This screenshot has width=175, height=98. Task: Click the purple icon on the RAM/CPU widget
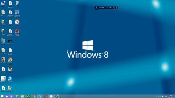coord(97,8)
